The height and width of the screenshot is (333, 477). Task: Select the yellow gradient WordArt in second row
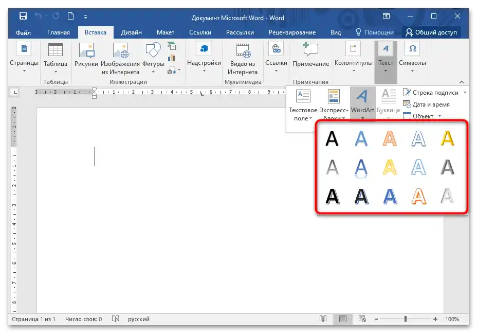[390, 167]
